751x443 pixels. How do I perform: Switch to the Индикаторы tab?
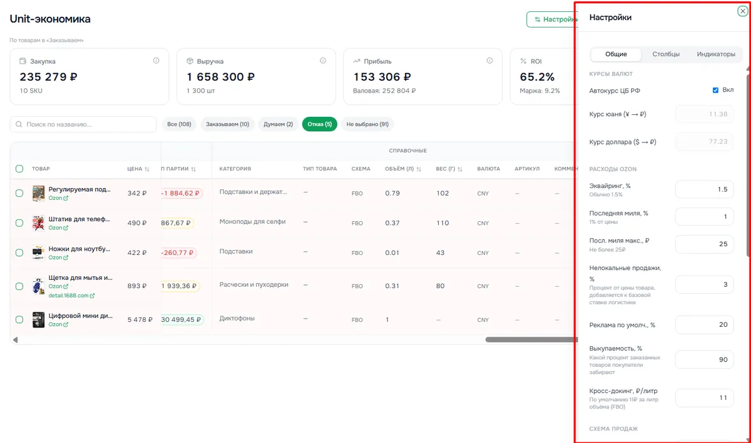point(716,54)
